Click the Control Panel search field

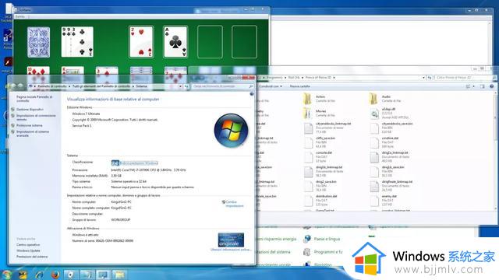coord(222,86)
